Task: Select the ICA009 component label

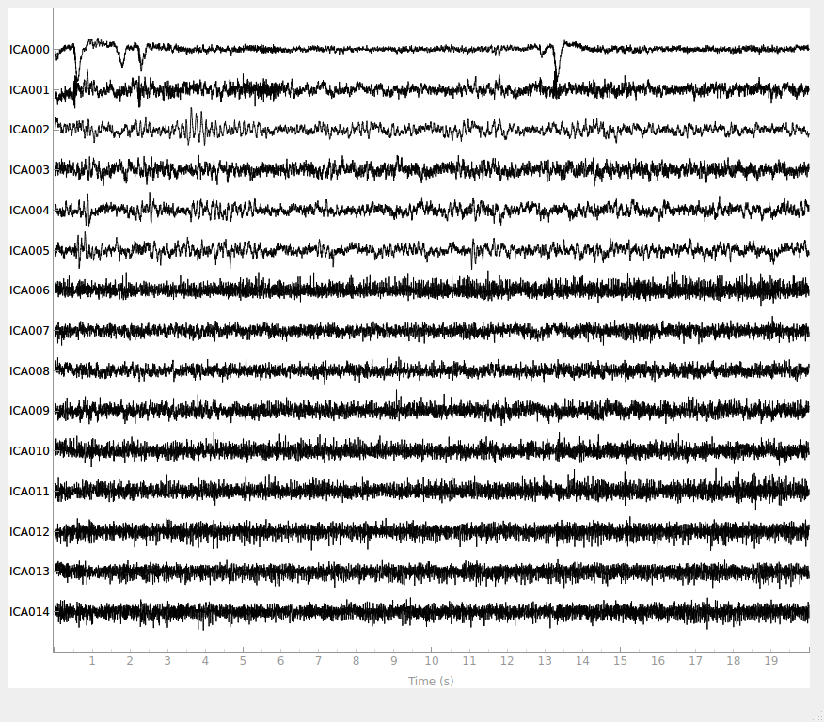Action: [x=29, y=411]
